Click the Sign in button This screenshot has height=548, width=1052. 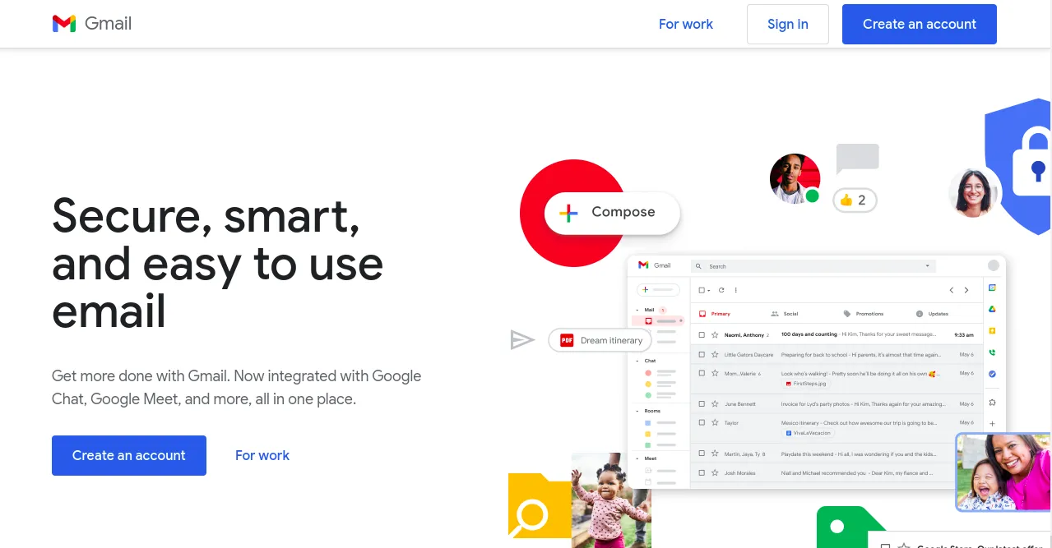[787, 24]
